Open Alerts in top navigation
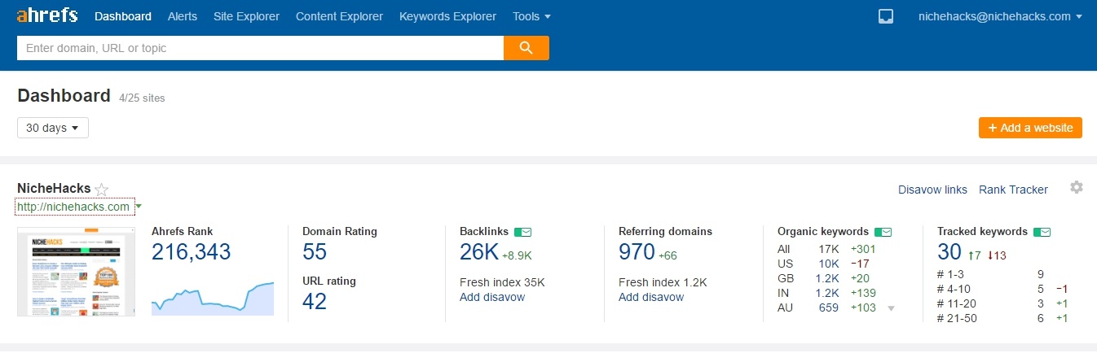Screen dimensions: 1097x362 tap(183, 16)
